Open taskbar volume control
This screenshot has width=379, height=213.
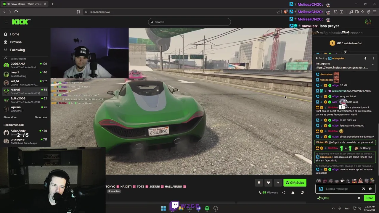tap(360, 208)
